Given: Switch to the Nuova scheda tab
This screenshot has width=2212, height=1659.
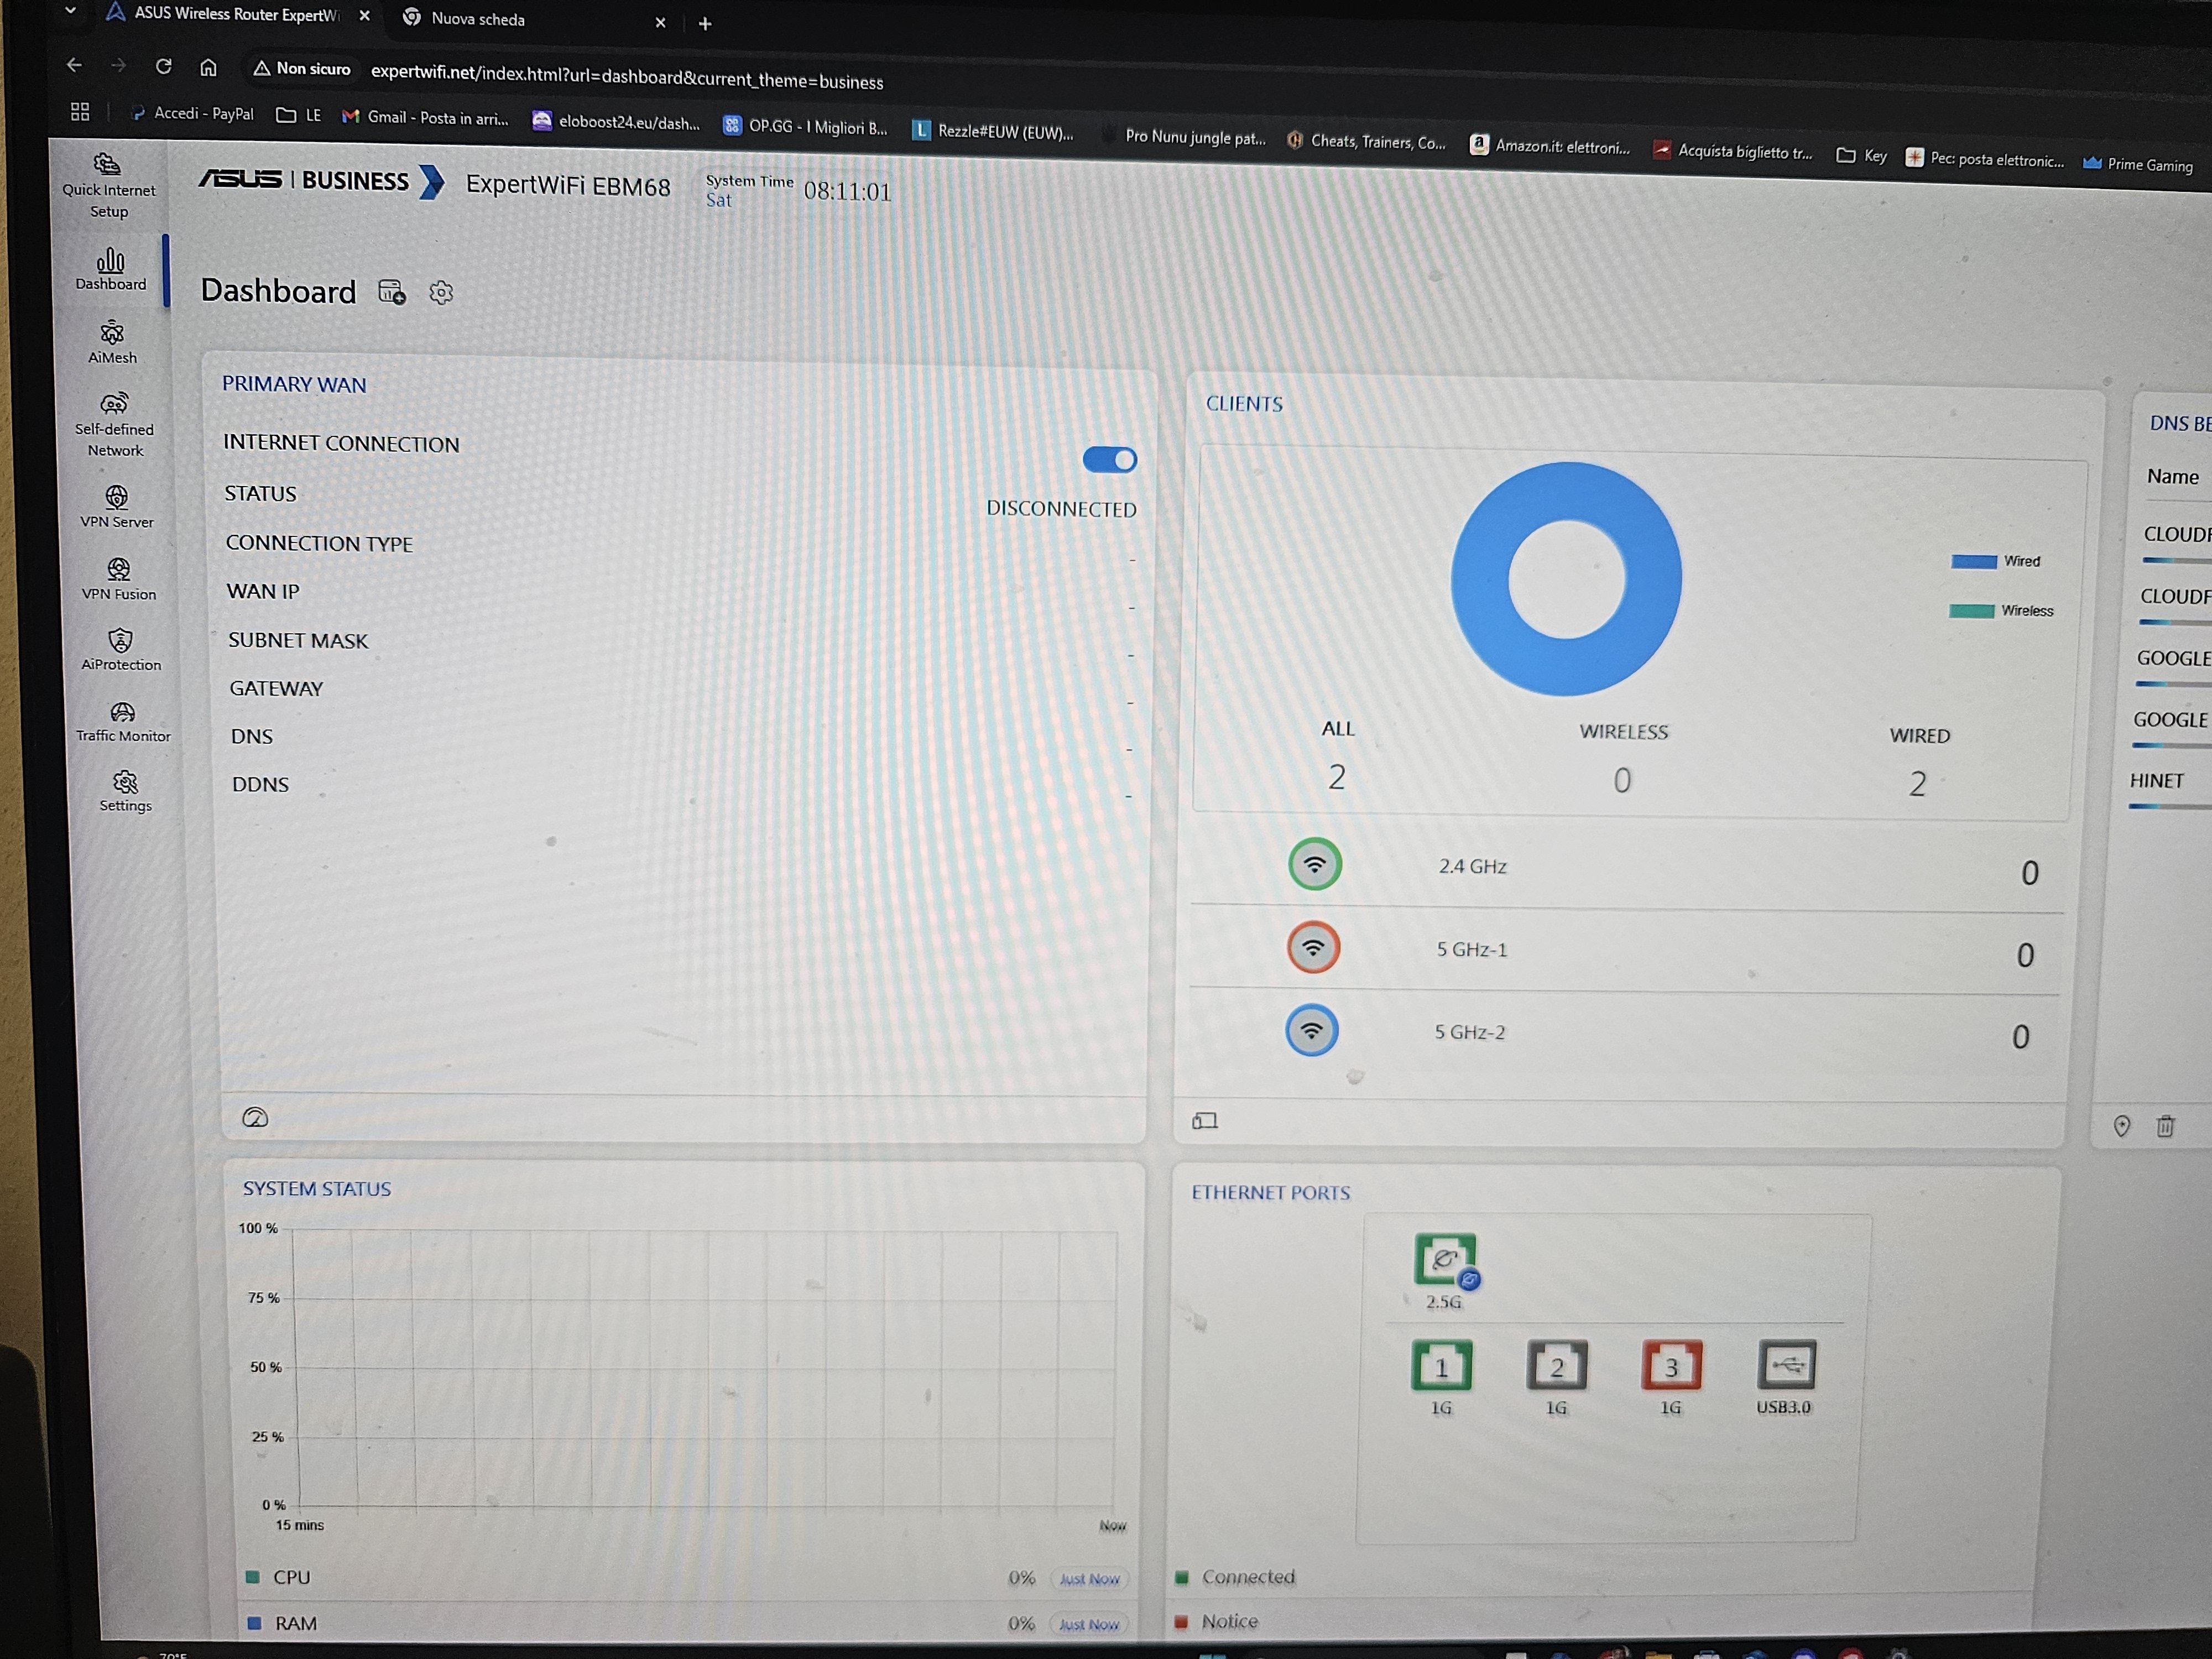Looking at the screenshot, I should (x=478, y=19).
